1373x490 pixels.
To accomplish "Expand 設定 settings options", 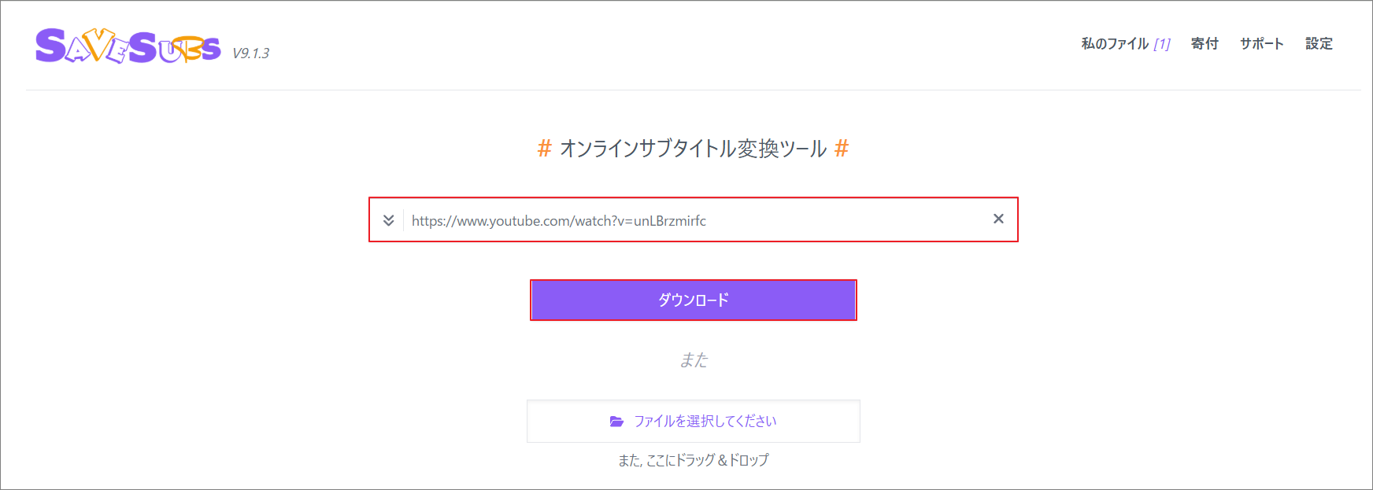I will [1319, 44].
